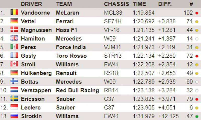This screenshot has height=120, width=201.
Task: Open driver name Verstappen
Action: 36,90
